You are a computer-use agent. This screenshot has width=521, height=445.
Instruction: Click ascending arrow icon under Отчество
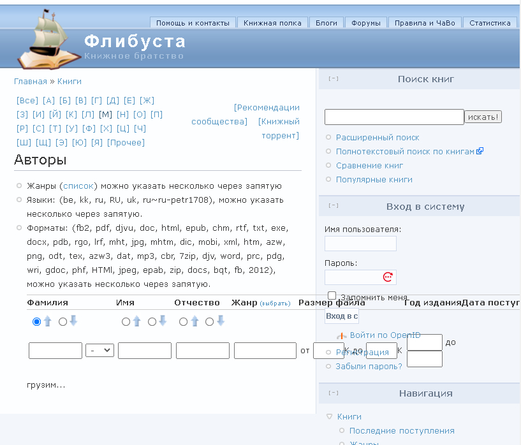194,321
